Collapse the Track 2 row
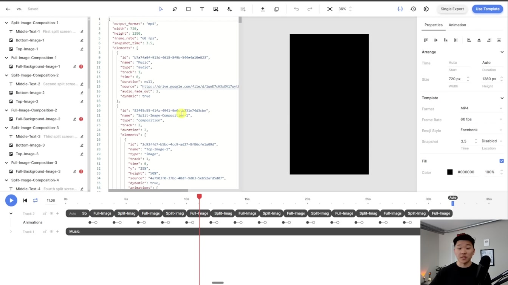The height and width of the screenshot is (285, 508). coord(11,214)
